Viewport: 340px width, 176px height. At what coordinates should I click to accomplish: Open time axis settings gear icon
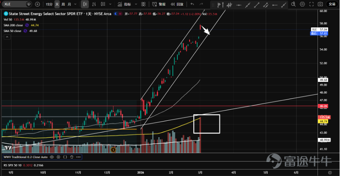click(x=330, y=172)
